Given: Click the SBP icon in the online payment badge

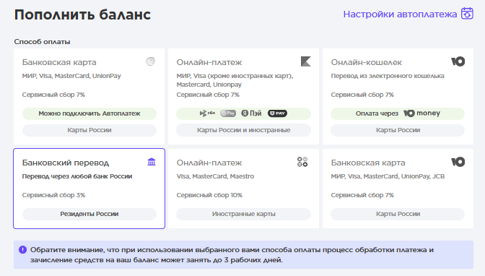Looking at the screenshot, I should [x=207, y=113].
